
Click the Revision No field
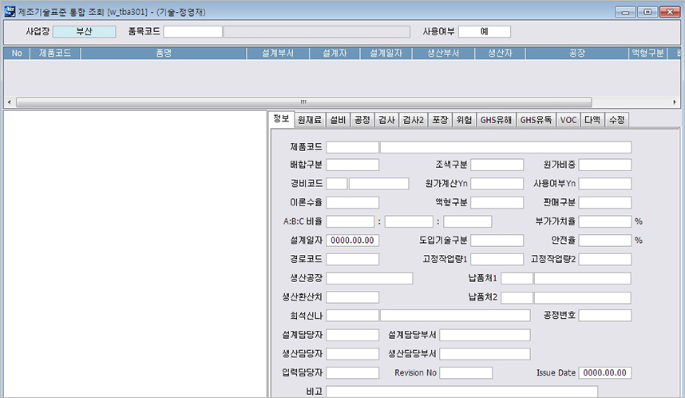point(466,372)
